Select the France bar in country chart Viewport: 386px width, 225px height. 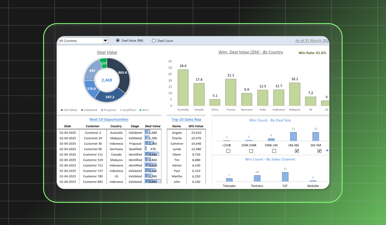pyautogui.click(x=231, y=92)
